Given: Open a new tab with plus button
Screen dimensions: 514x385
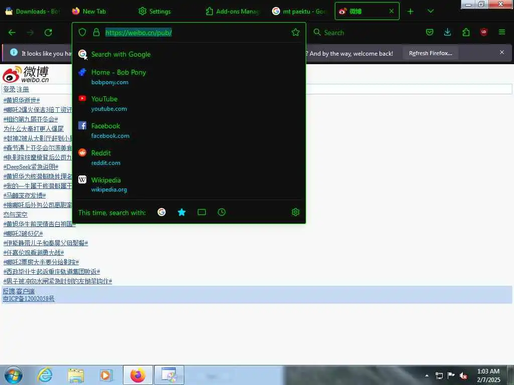Looking at the screenshot, I should coord(410,12).
